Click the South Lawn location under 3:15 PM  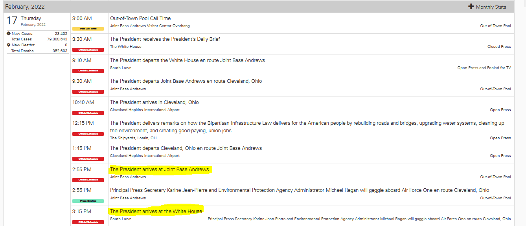pyautogui.click(x=121, y=219)
